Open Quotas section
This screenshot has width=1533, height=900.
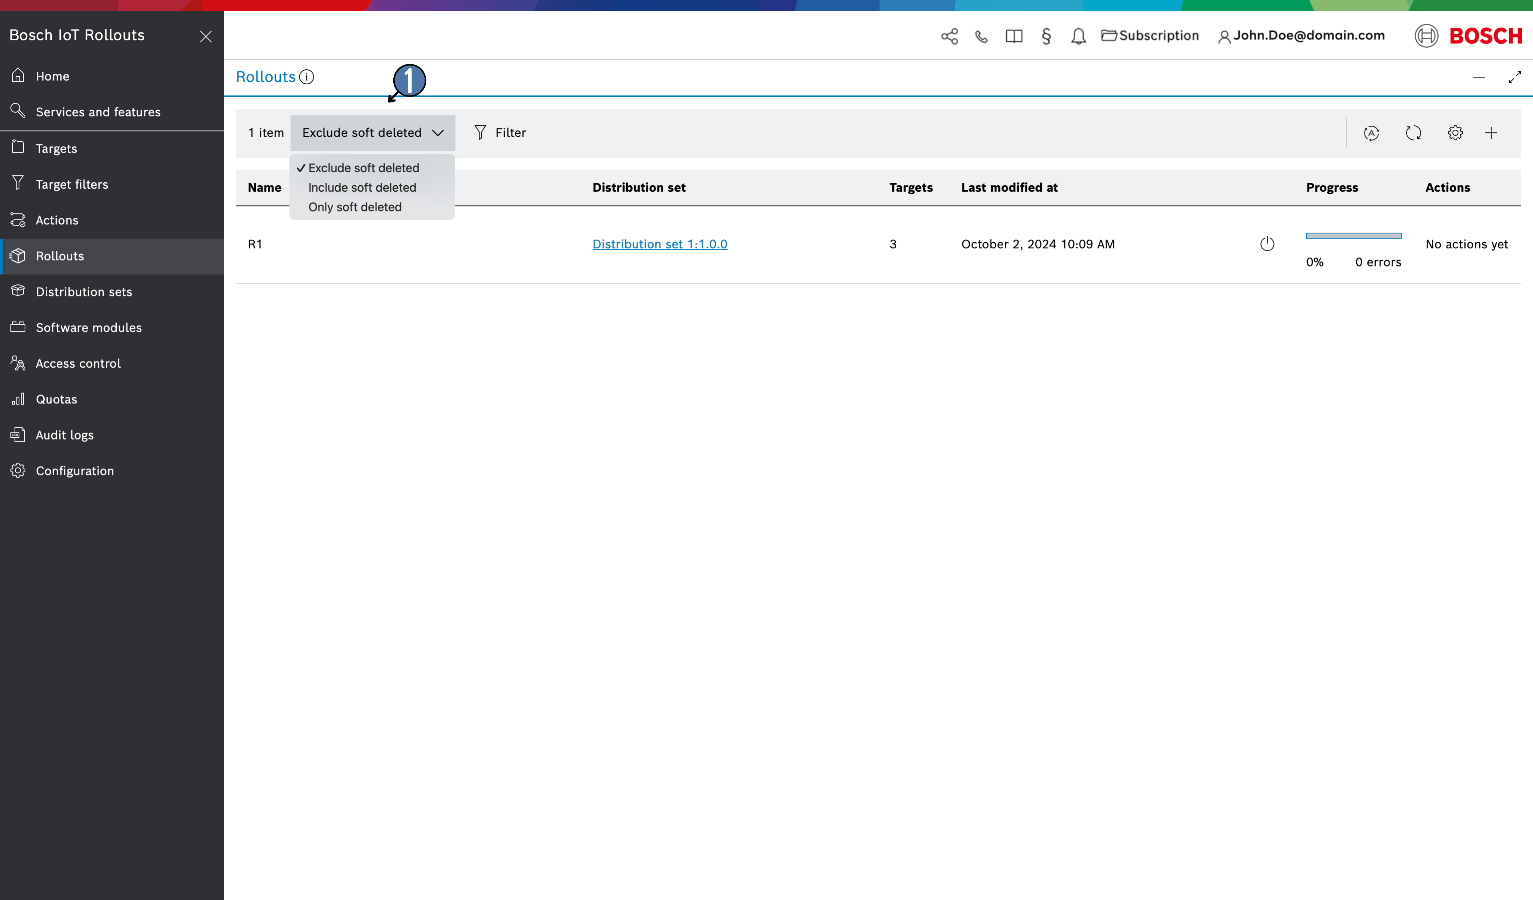point(112,399)
